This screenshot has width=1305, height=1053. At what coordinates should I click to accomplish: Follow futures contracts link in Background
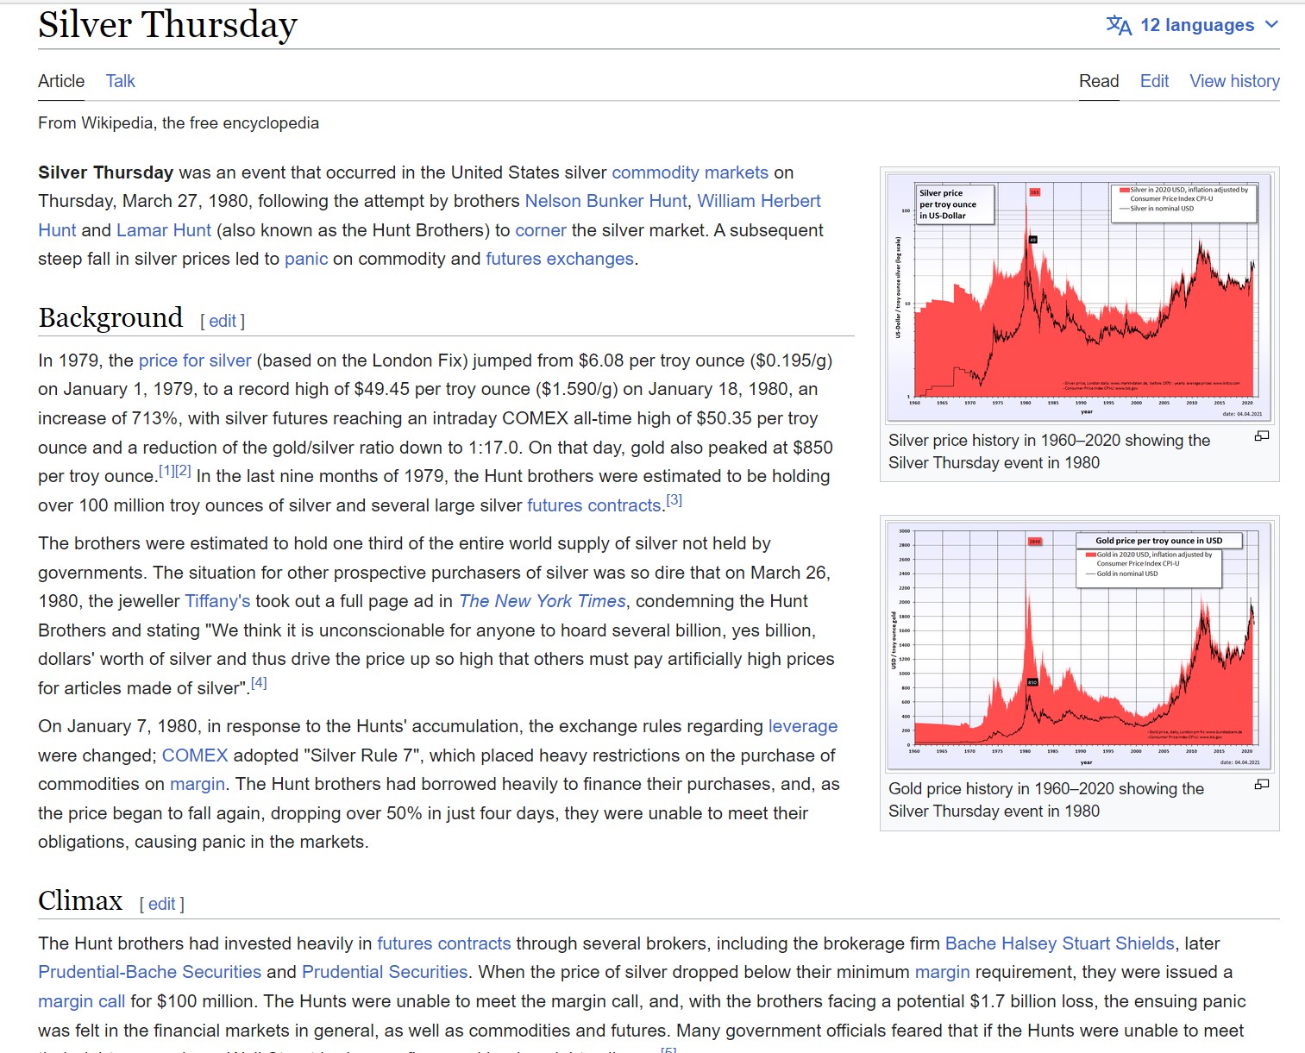(x=594, y=505)
